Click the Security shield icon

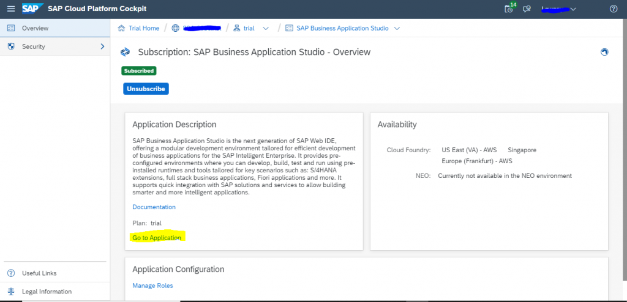point(11,46)
